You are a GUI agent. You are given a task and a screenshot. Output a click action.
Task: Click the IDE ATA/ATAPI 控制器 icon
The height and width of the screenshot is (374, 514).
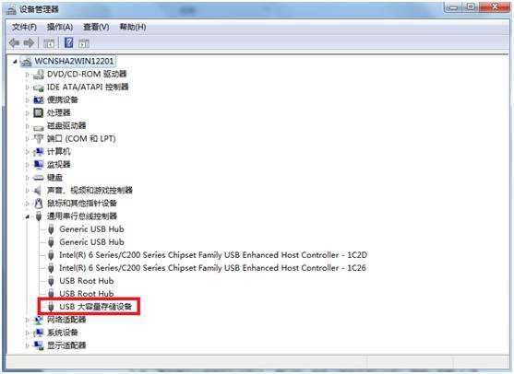[39, 88]
